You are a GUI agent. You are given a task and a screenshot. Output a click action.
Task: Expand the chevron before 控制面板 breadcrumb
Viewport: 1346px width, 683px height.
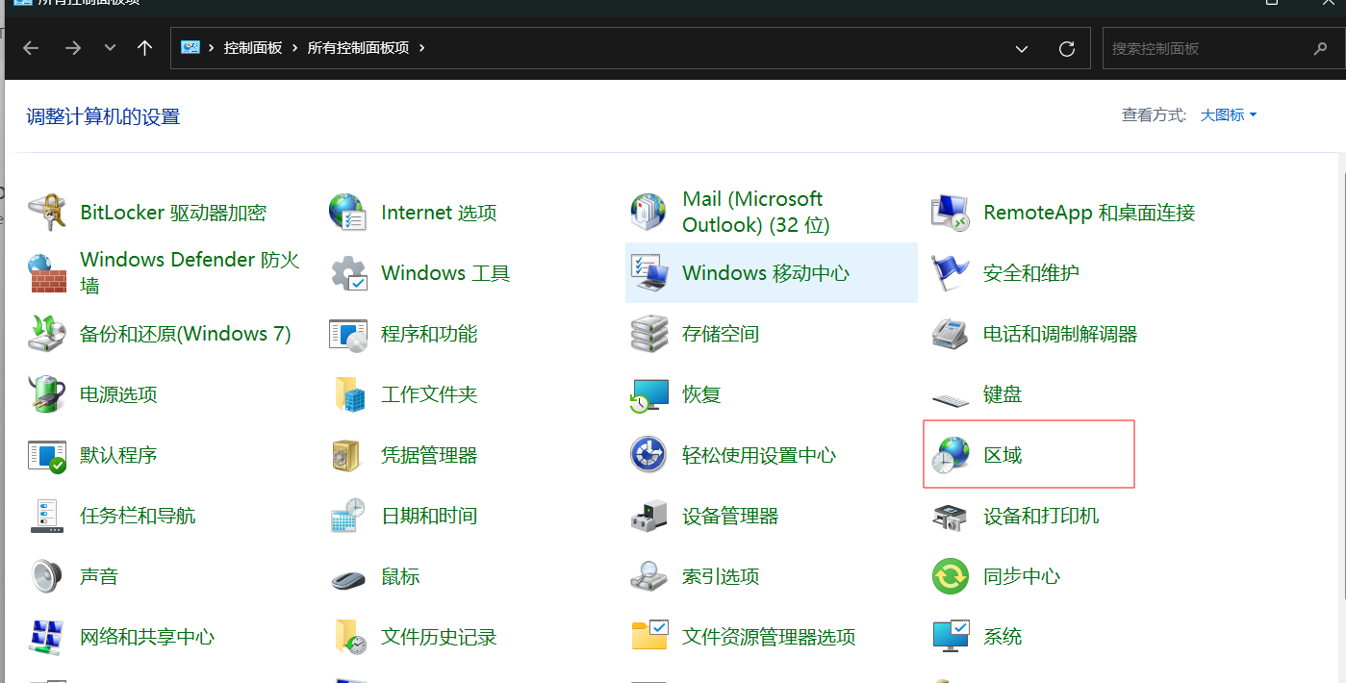211,48
